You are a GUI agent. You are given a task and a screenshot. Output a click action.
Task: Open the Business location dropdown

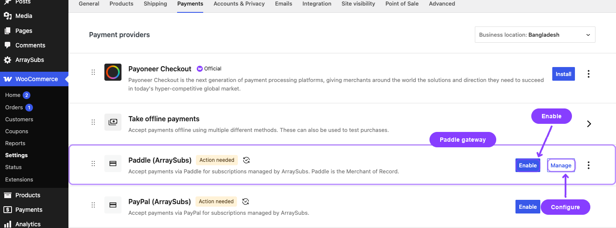coord(535,35)
